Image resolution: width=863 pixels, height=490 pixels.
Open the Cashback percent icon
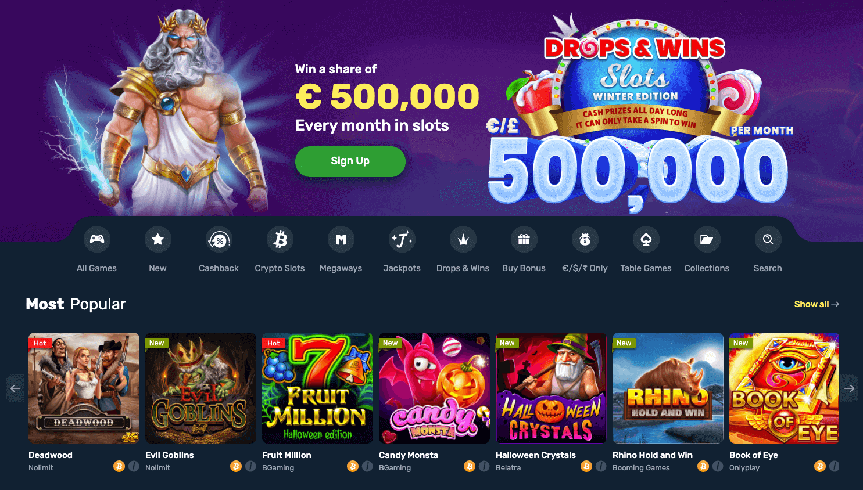pyautogui.click(x=219, y=239)
